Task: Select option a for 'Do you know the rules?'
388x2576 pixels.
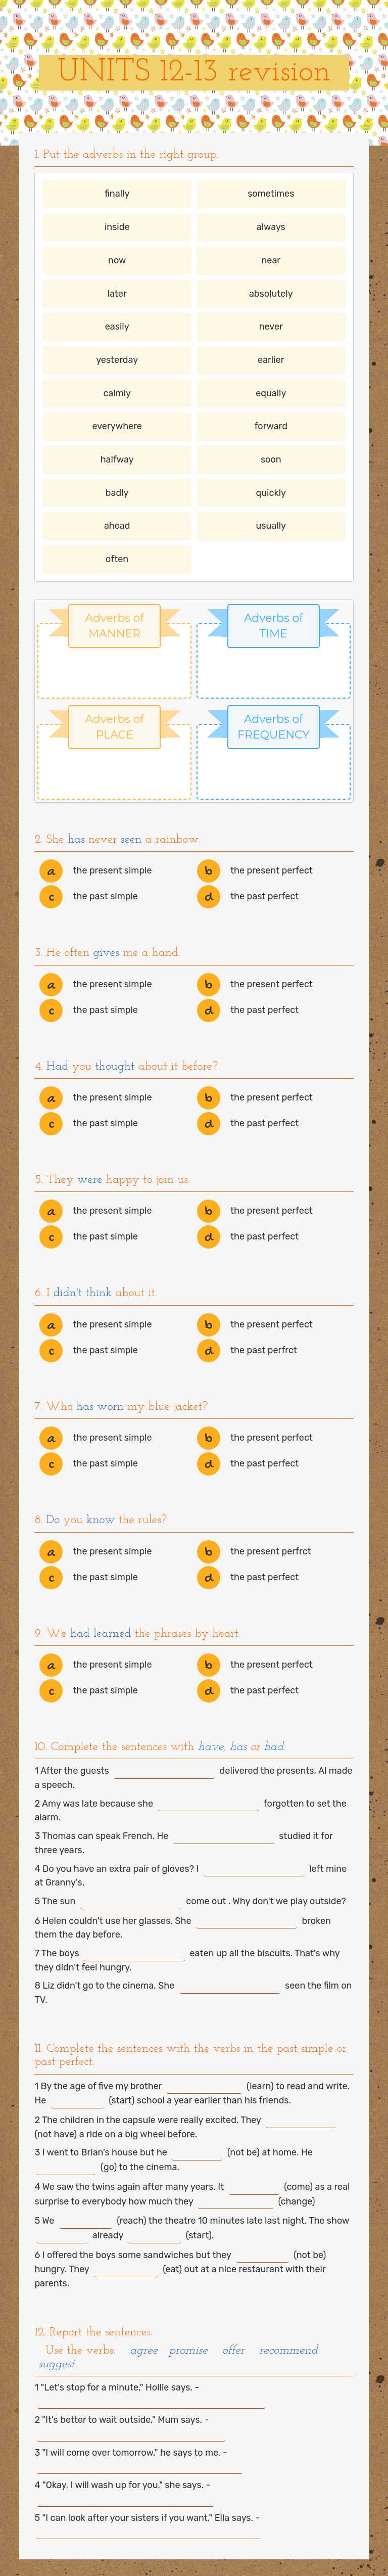Action: (x=50, y=1551)
